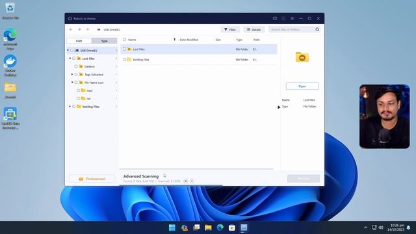Collapse the USB Drive tree node

tap(68, 51)
